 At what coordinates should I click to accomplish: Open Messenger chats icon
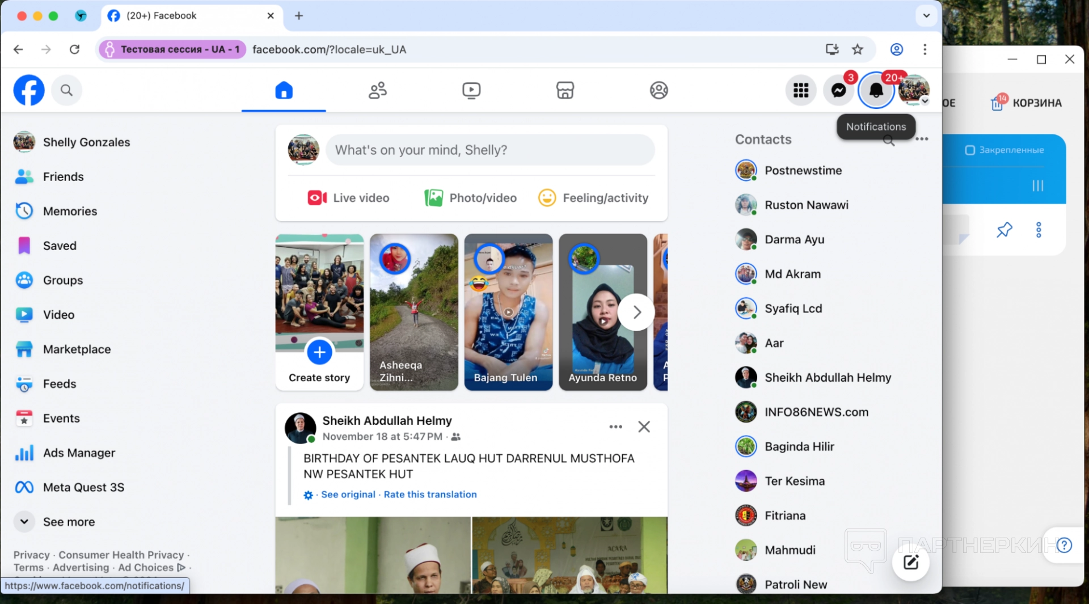(838, 90)
